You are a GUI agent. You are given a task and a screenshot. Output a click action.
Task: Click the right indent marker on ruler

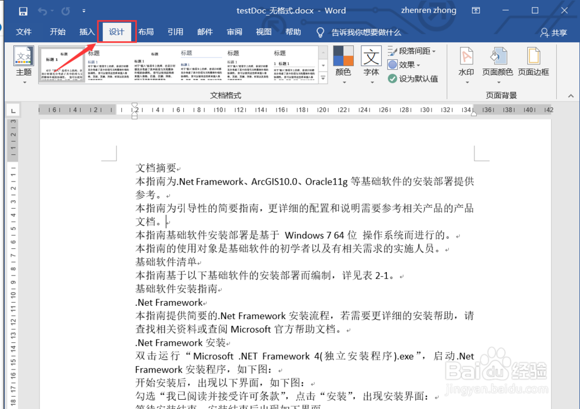click(x=474, y=114)
